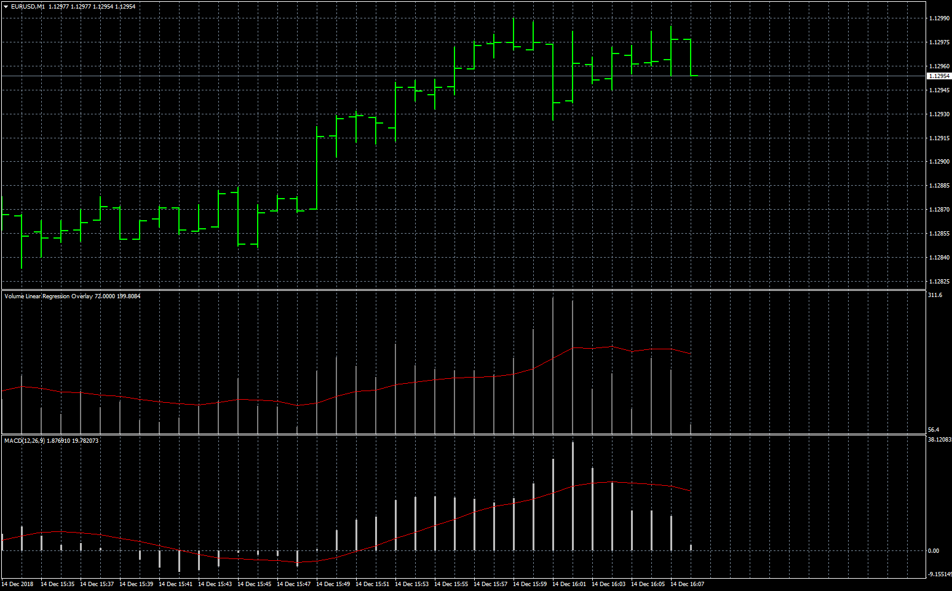Click the 14 Dec 15:43 time label

[215, 584]
